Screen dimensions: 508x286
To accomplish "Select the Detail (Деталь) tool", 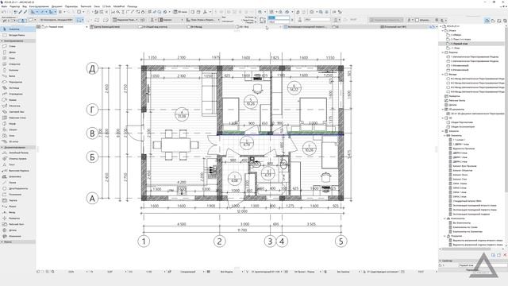I will click(x=17, y=230).
